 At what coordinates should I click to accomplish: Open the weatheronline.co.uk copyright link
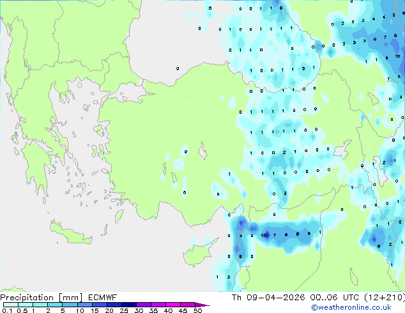pyautogui.click(x=351, y=307)
